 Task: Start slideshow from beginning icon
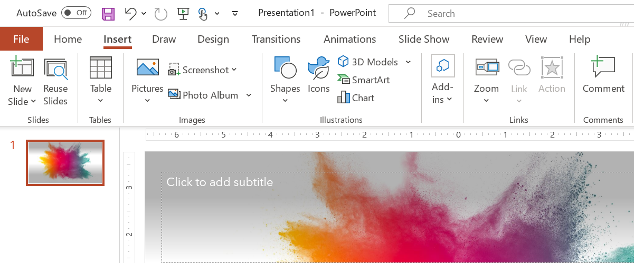click(x=183, y=13)
